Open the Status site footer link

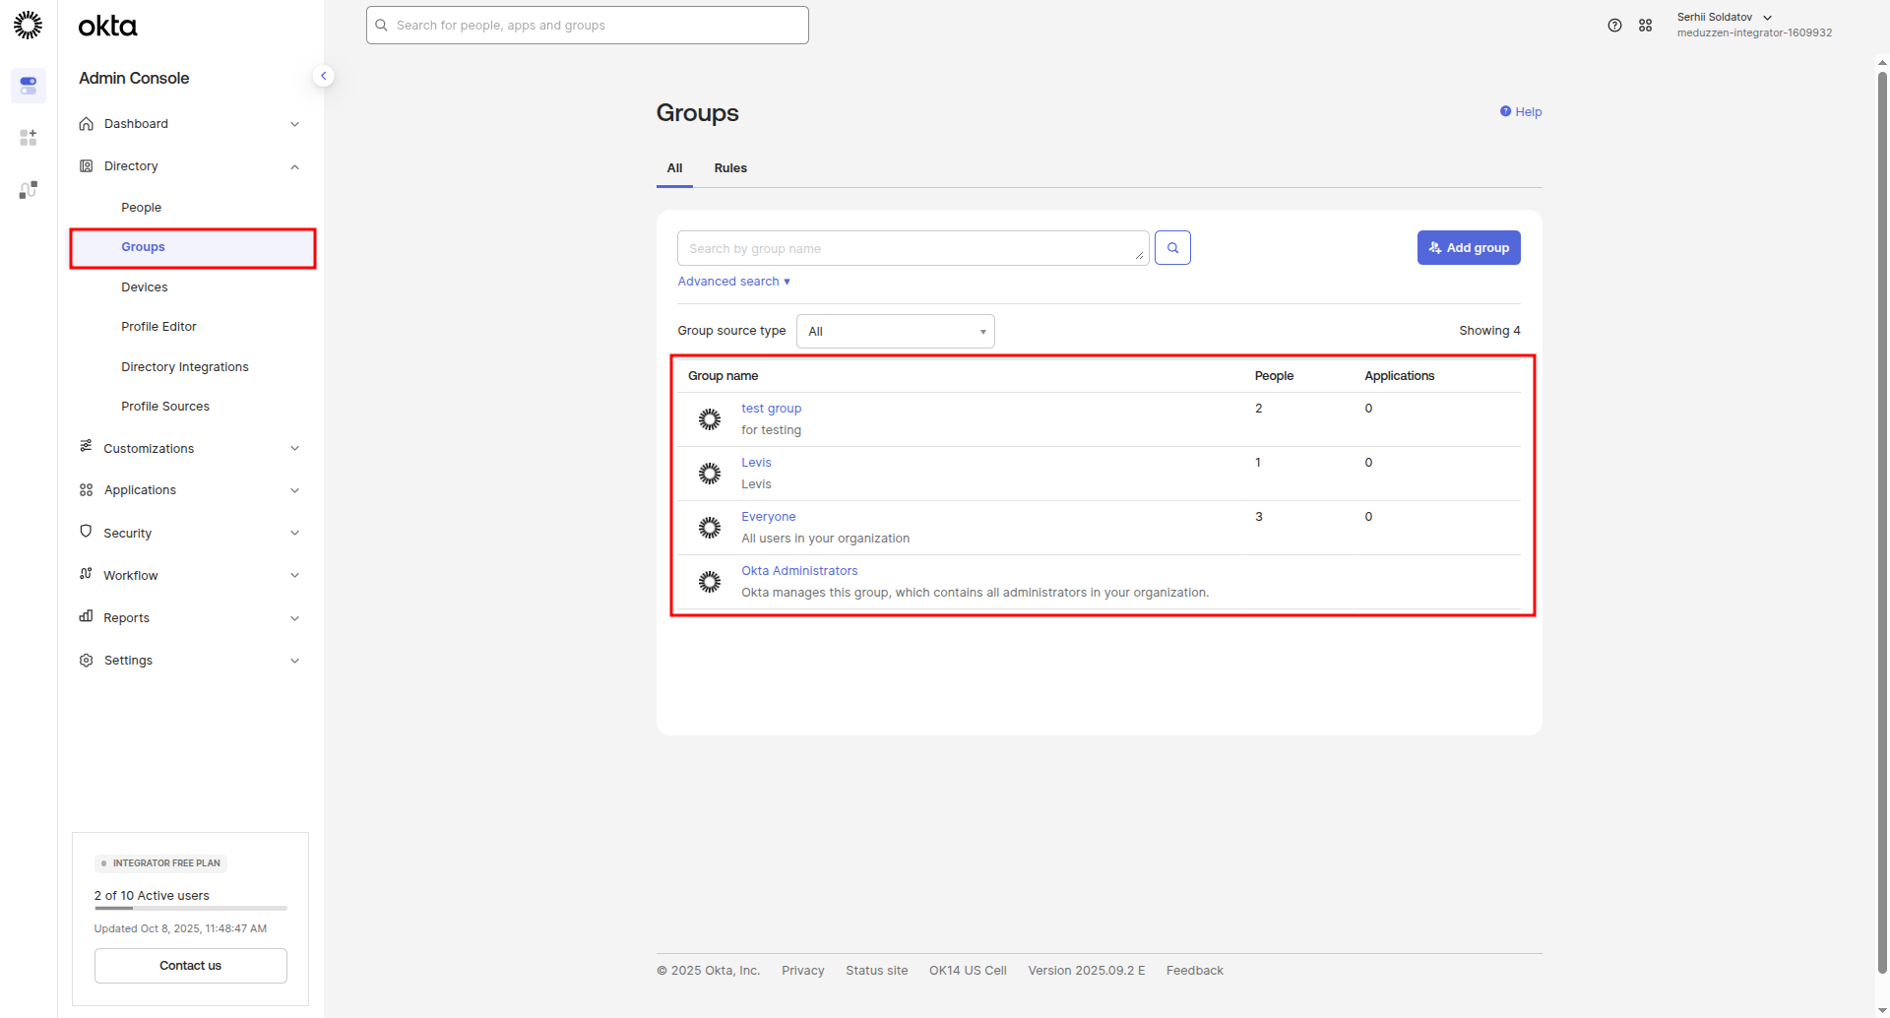[x=877, y=971]
